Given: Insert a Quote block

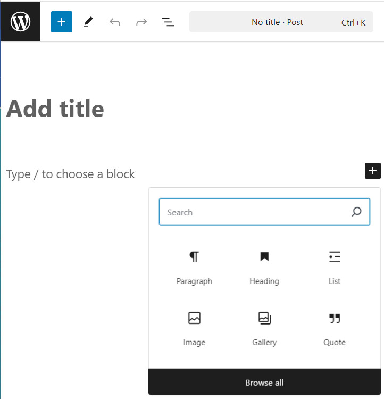Looking at the screenshot, I should tap(335, 329).
